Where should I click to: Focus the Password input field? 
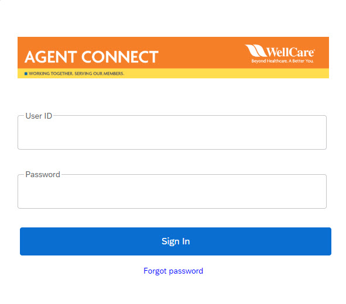click(172, 191)
